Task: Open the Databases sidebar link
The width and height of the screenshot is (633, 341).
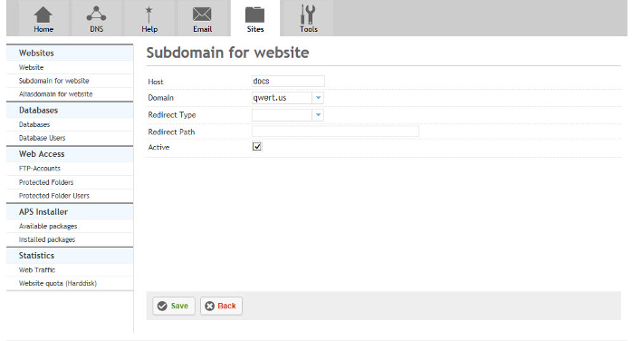Action: (34, 124)
